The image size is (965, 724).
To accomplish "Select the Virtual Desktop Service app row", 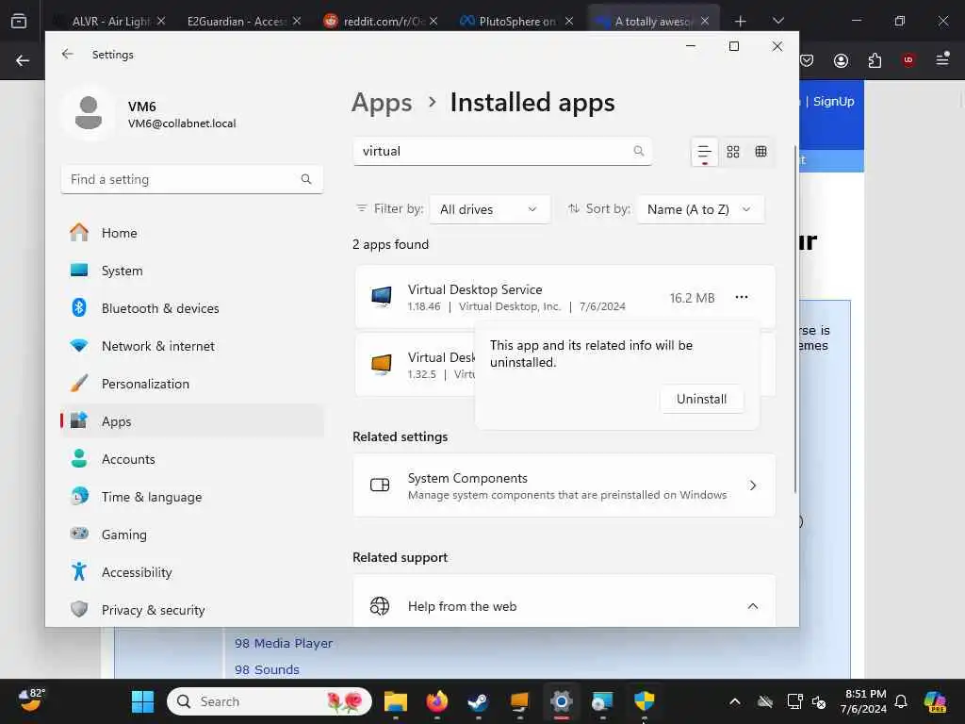I will (564, 297).
